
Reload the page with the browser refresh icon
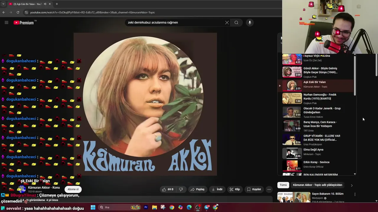(18, 12)
